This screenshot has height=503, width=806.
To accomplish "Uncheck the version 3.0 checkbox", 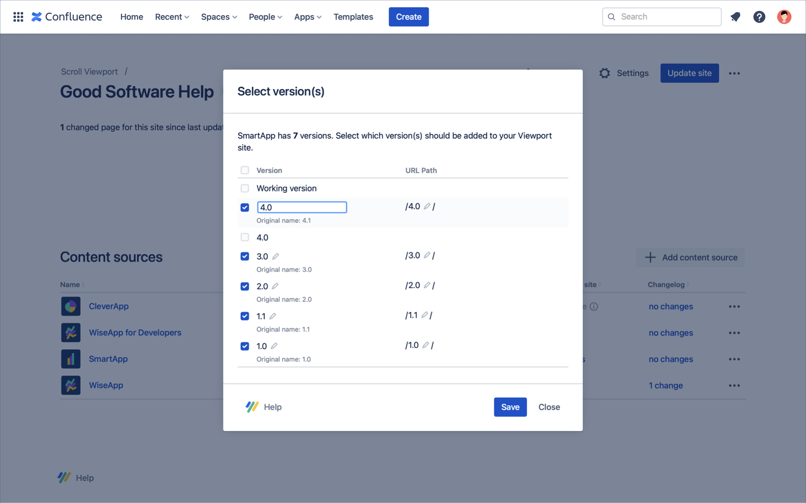I will point(245,256).
